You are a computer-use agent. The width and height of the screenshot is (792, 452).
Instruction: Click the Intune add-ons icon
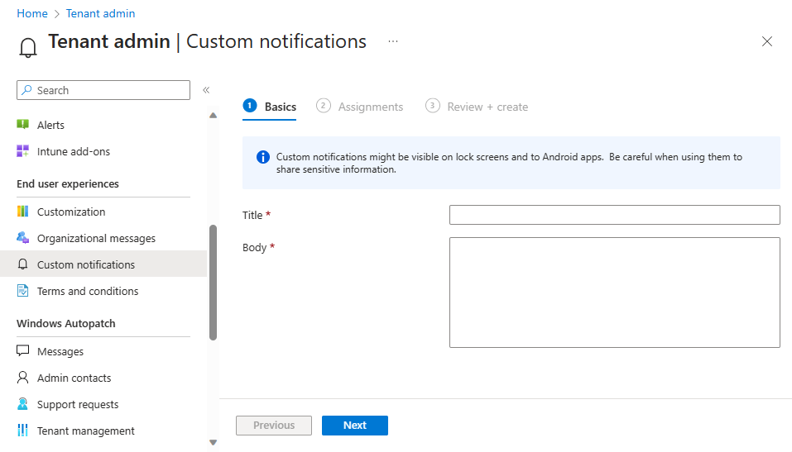click(x=23, y=151)
